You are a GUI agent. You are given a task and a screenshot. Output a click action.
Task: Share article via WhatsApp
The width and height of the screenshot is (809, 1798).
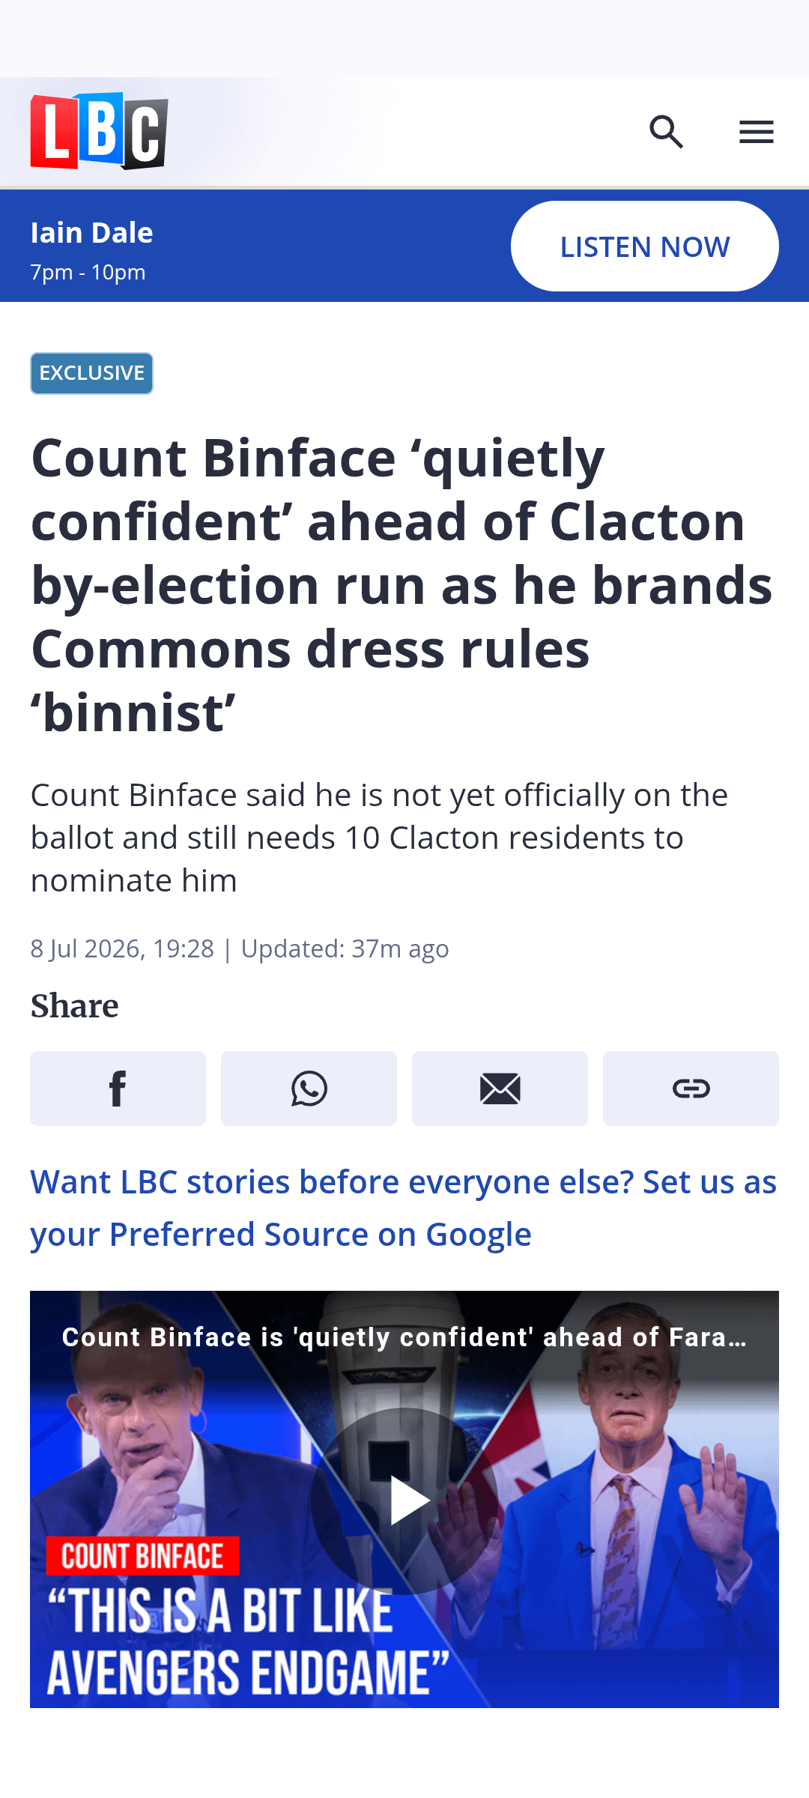coord(309,1088)
